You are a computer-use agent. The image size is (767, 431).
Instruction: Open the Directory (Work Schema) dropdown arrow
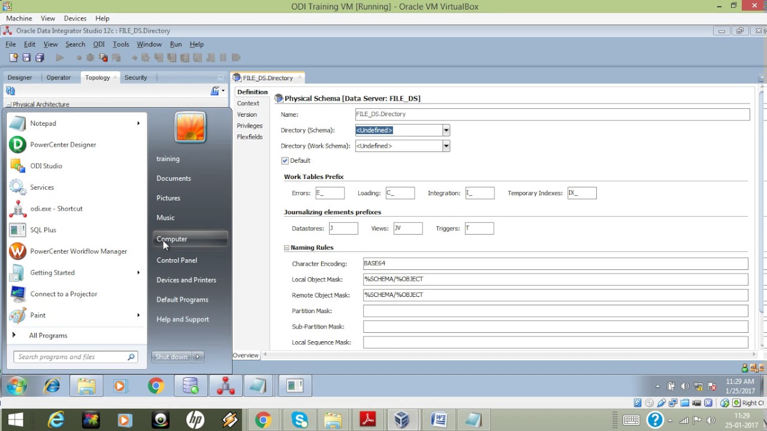(x=446, y=146)
